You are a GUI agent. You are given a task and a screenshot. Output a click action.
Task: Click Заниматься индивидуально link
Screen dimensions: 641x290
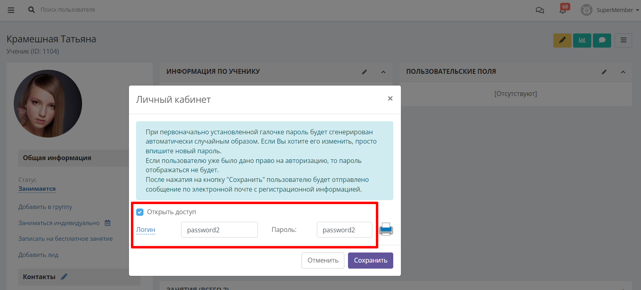coord(59,223)
